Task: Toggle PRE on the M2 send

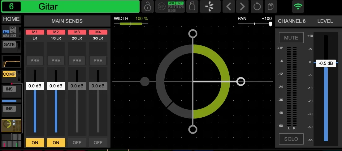Action: (56, 61)
